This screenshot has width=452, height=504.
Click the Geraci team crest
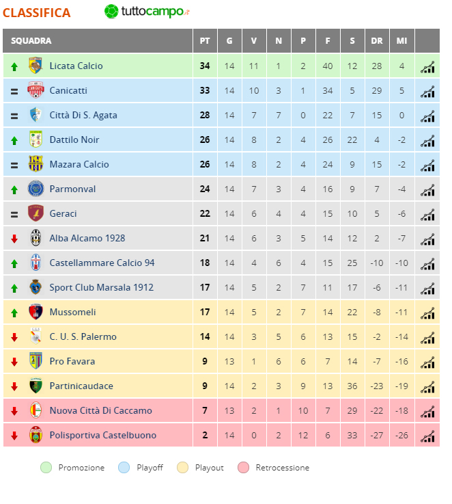[x=36, y=213]
